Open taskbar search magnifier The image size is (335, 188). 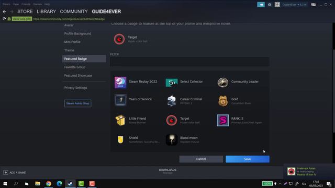click(x=16, y=183)
